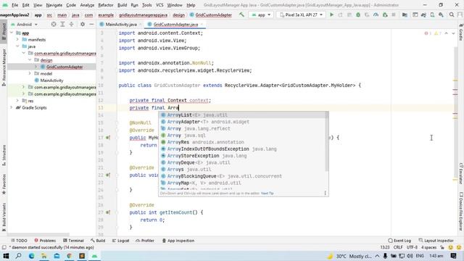Expand the manifests folder
Screen dimensions: 464x261
coord(17,39)
